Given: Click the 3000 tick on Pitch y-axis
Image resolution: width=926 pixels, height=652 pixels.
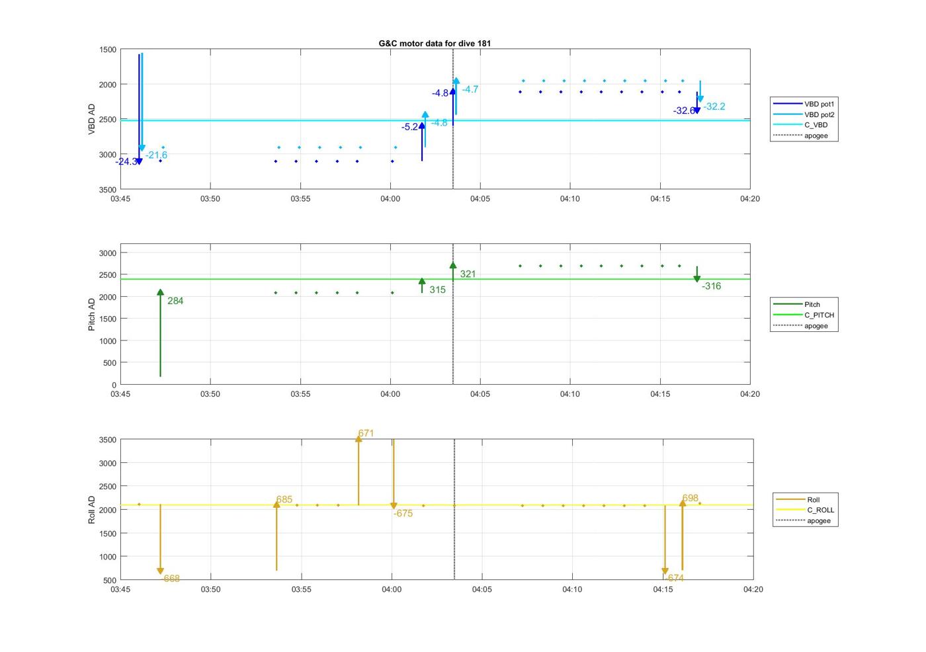Looking at the screenshot, I should [107, 253].
